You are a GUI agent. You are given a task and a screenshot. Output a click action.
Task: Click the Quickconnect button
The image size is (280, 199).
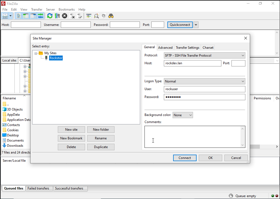tap(180, 25)
